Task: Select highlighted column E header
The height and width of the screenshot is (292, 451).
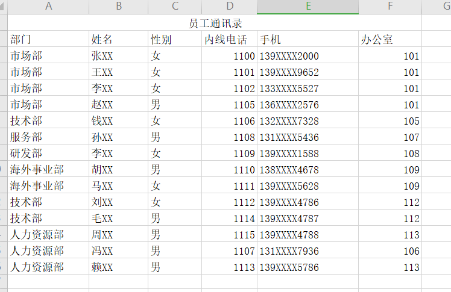Action: point(307,6)
